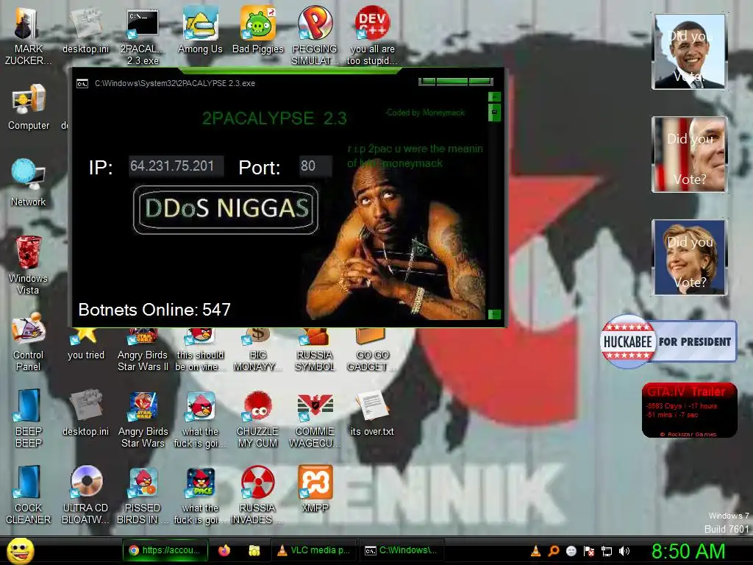Open the 'you tried' star icon
This screenshot has height=565, width=753.
(x=86, y=344)
